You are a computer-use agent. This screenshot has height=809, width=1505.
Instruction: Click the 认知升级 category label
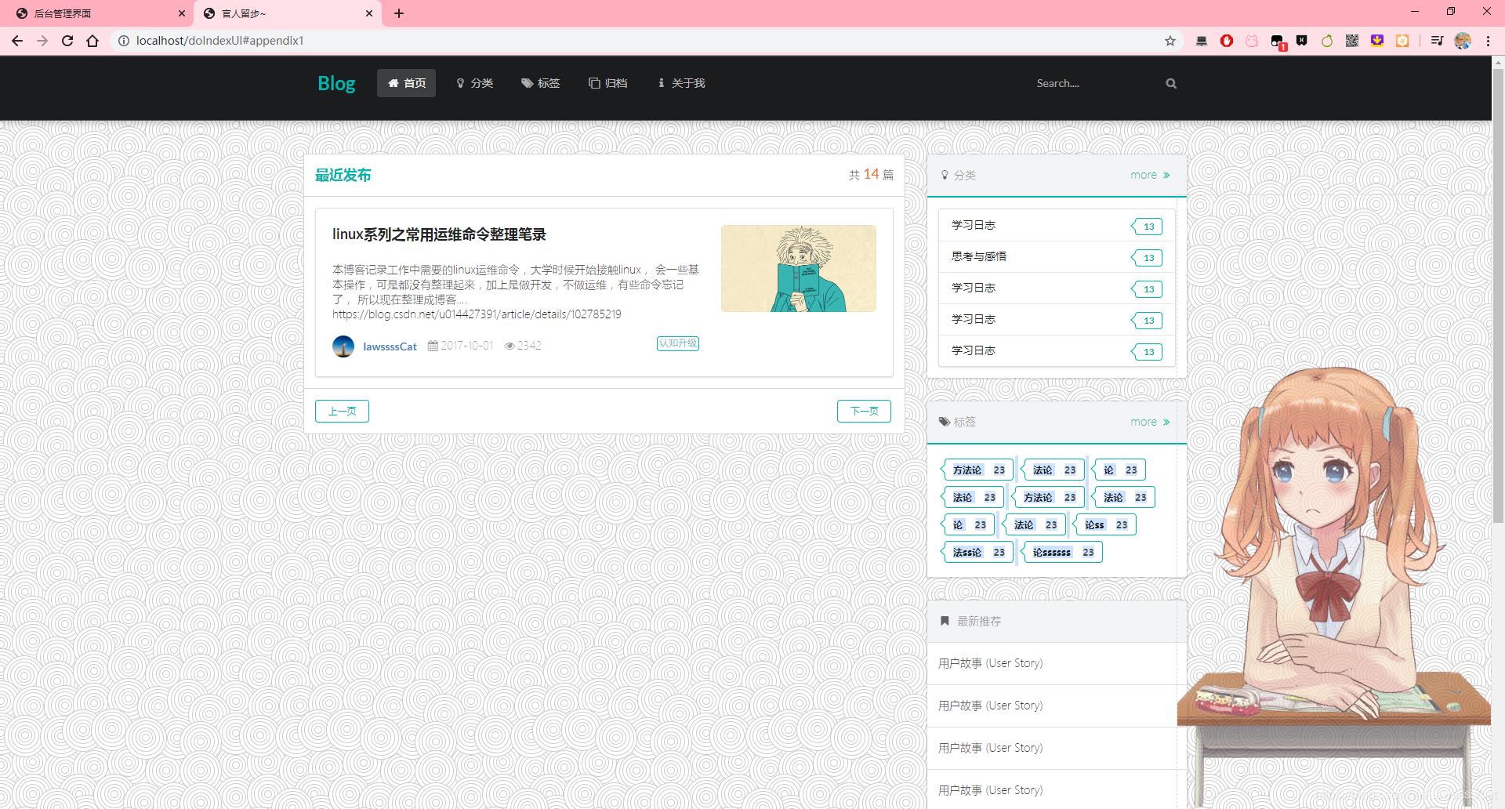(x=678, y=343)
